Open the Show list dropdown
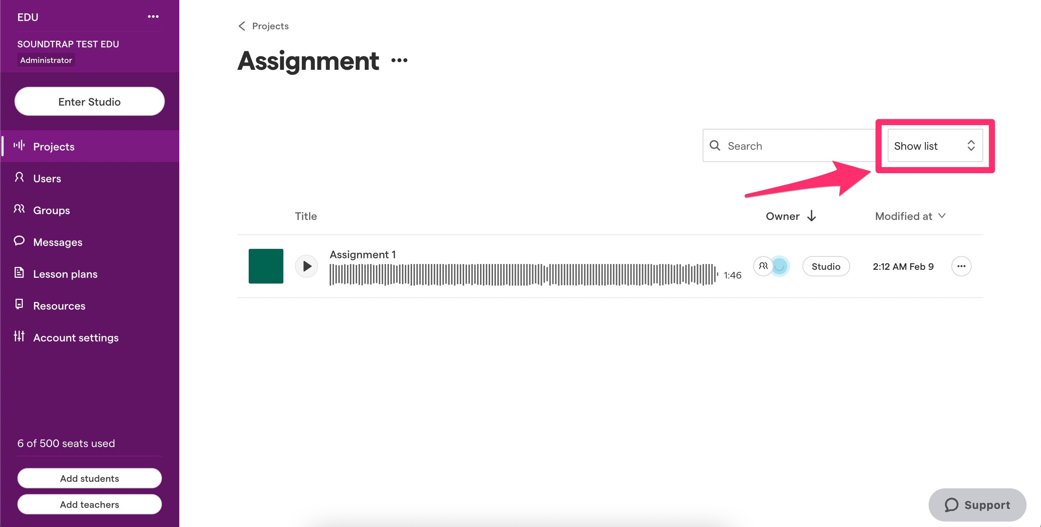 [935, 146]
